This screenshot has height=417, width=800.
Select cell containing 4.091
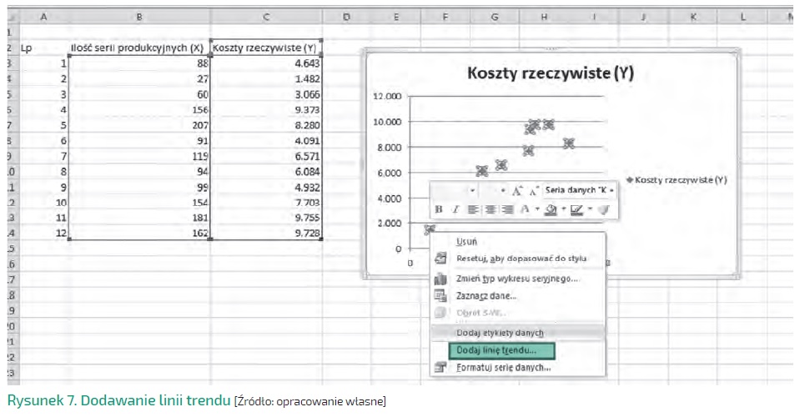click(x=266, y=141)
